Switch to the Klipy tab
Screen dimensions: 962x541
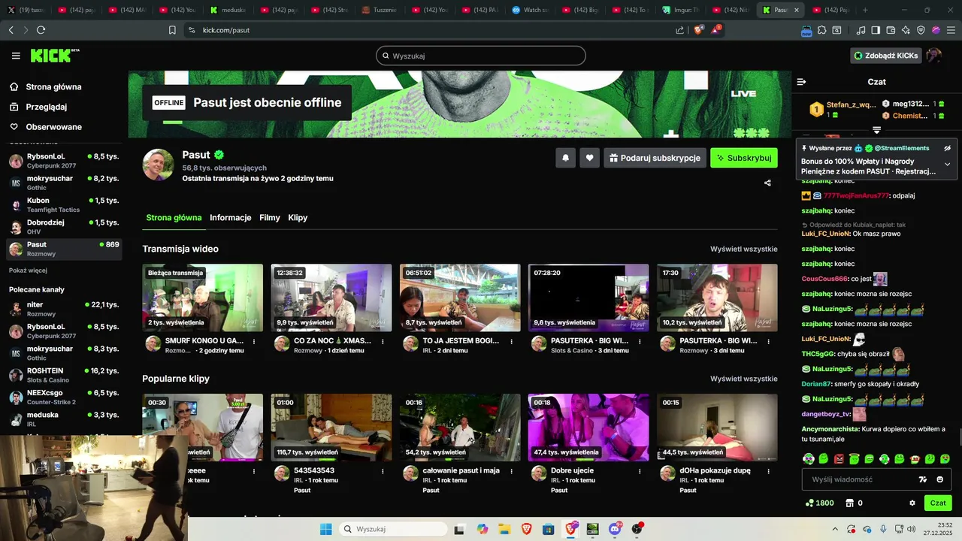298,217
